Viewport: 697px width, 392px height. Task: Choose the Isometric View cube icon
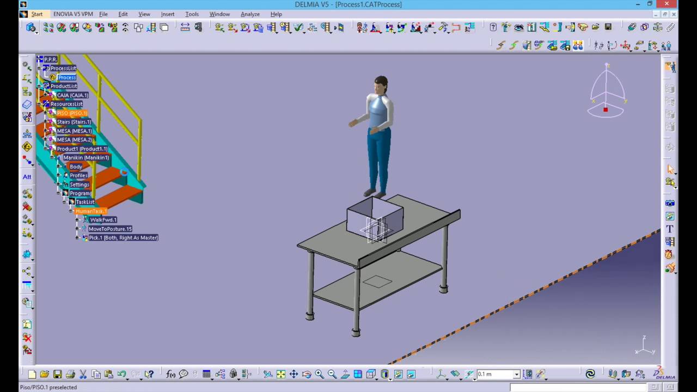click(x=371, y=374)
